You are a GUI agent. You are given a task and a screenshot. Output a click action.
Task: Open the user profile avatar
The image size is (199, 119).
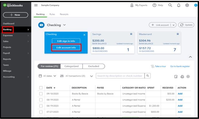click(x=196, y=5)
